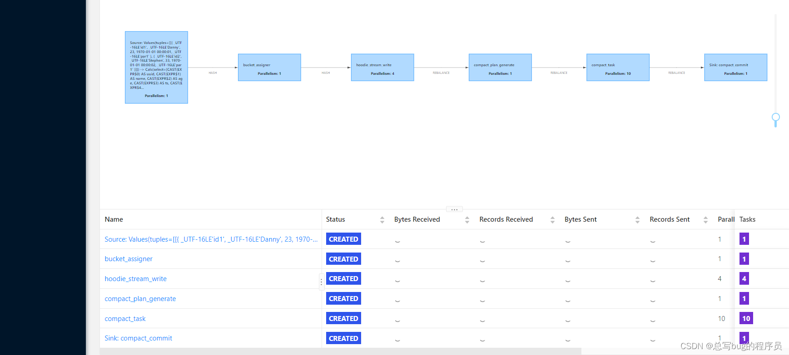Sort the table by Status column
Viewport: 789px width, 355px height.
(x=382, y=219)
